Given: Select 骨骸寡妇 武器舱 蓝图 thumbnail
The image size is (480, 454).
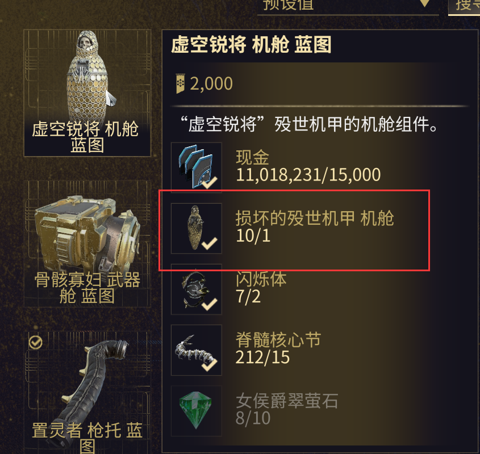Looking at the screenshot, I should point(87,244).
